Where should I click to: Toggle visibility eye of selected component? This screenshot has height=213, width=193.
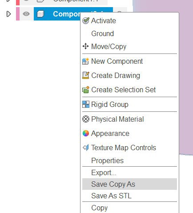(26, 14)
